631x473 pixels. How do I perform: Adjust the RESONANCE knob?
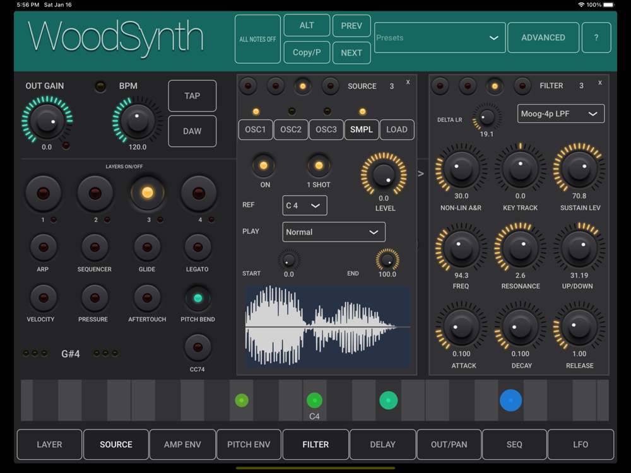521,248
